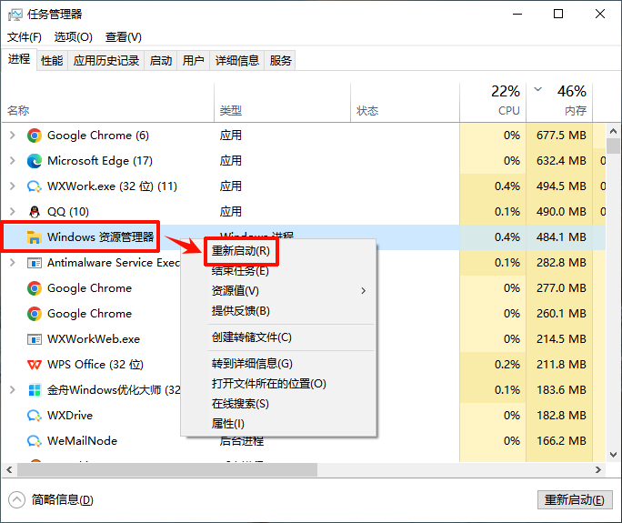Click the 484.1 MB memory value
The width and height of the screenshot is (622, 523).
(561, 237)
